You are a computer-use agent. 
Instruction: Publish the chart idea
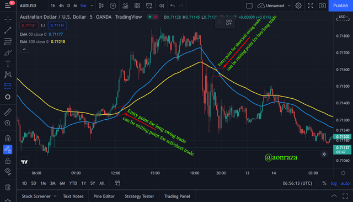click(341, 6)
